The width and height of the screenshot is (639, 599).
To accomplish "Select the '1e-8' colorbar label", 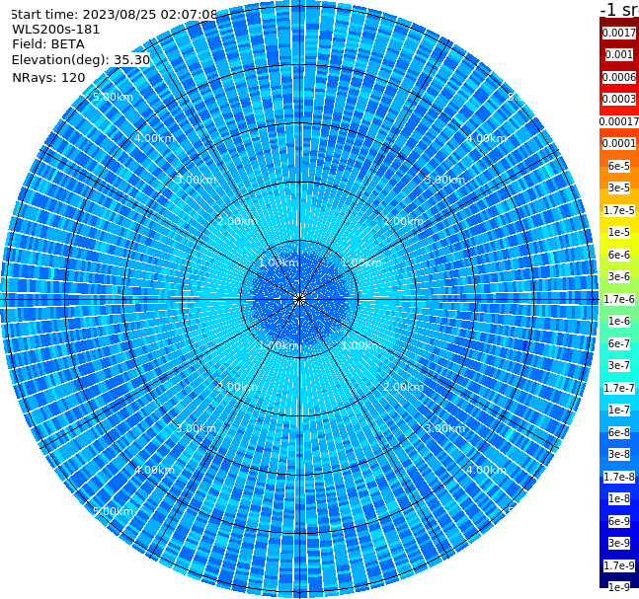I will pyautogui.click(x=619, y=498).
